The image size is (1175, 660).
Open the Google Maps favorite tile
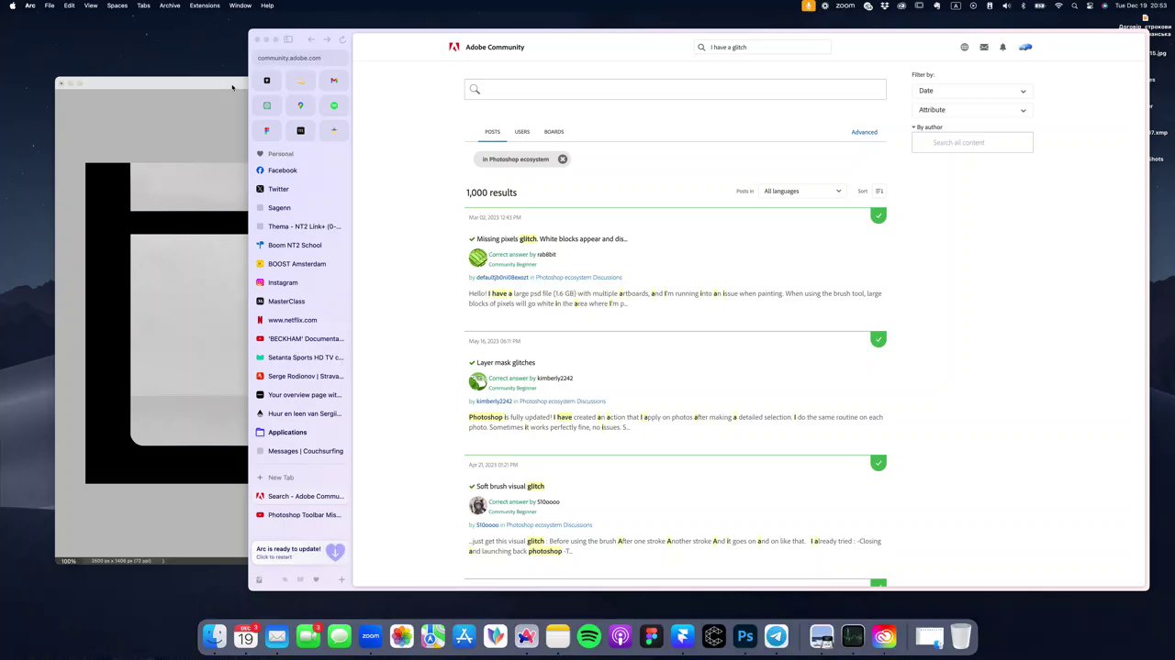click(x=300, y=105)
